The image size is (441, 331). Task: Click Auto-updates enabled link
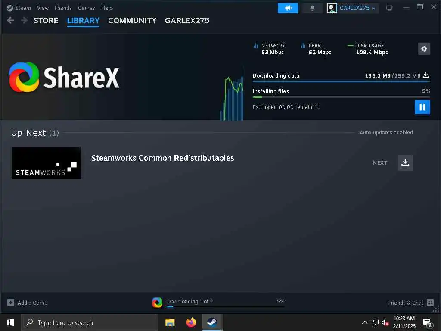click(x=386, y=132)
